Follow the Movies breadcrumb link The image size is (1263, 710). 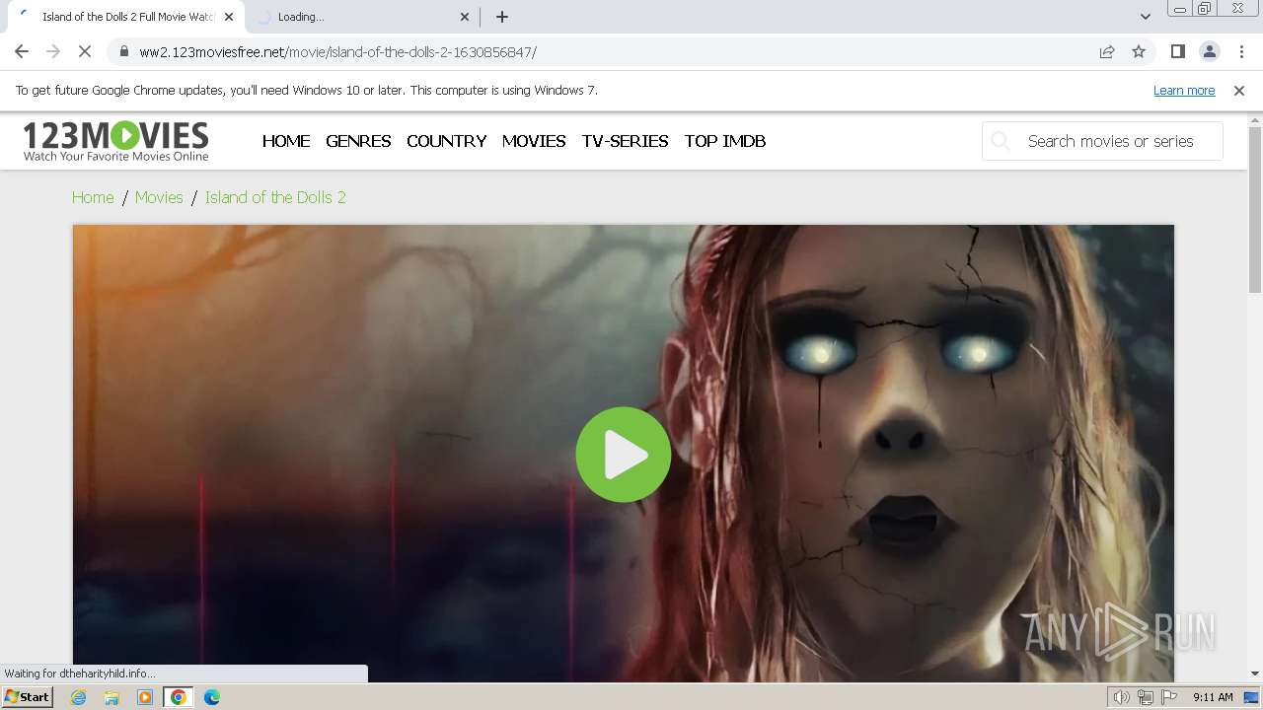[159, 197]
